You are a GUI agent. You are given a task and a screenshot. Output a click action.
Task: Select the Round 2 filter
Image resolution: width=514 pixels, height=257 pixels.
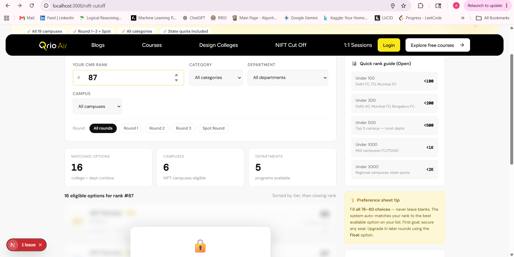[x=157, y=128]
